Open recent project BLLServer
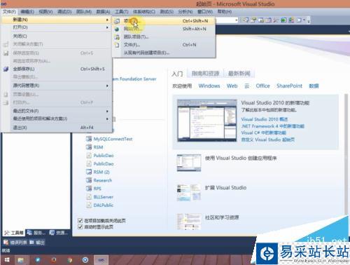 point(104,197)
